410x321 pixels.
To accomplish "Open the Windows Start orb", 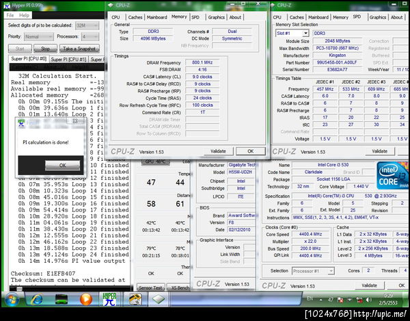I will click(x=12, y=299).
